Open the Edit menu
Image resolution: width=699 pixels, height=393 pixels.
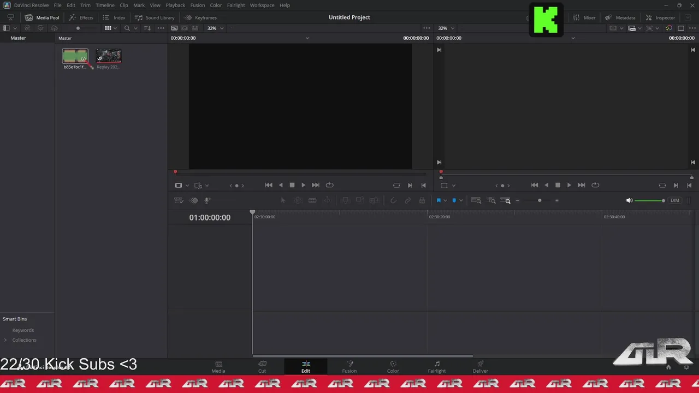pyautogui.click(x=71, y=5)
